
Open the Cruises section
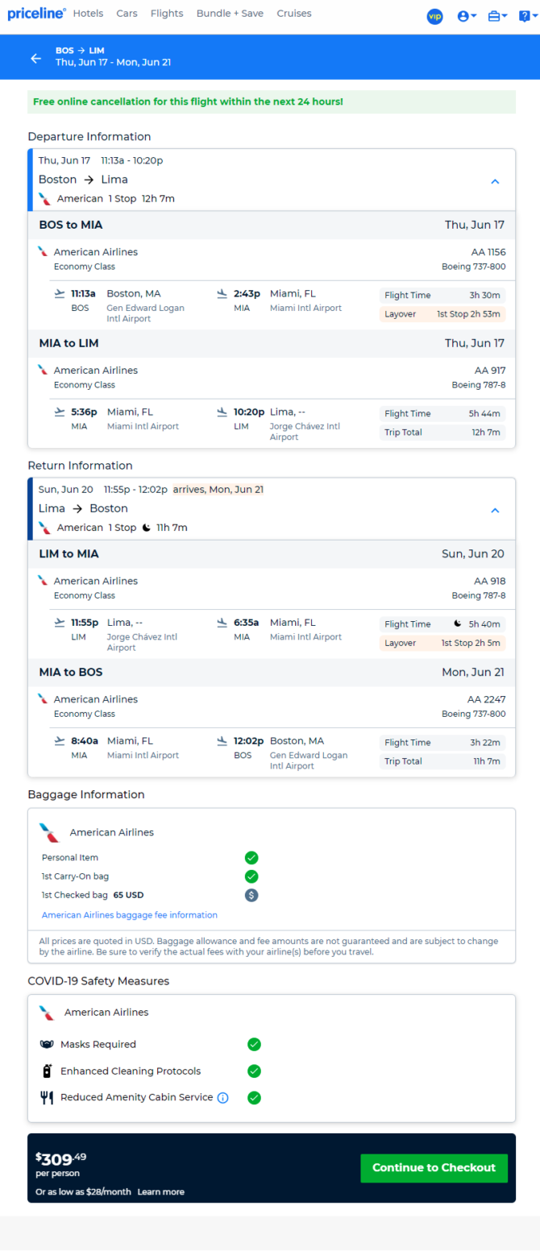click(294, 14)
